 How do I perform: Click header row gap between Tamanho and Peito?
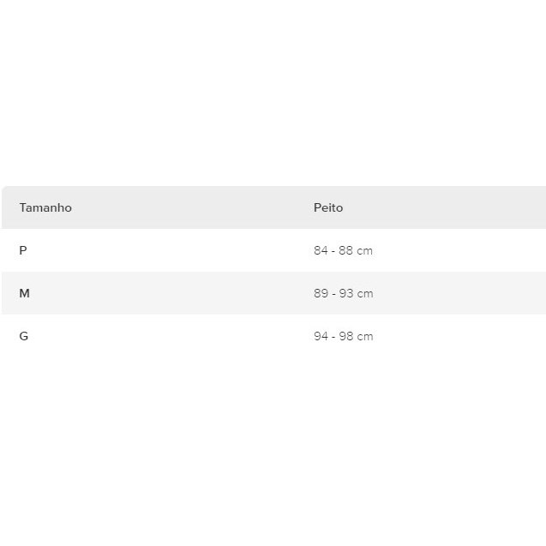coord(189,207)
